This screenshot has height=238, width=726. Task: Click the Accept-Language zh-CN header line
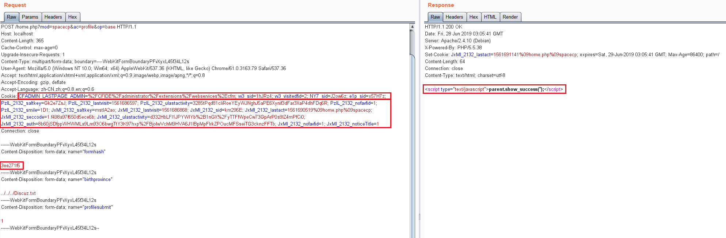click(47, 89)
